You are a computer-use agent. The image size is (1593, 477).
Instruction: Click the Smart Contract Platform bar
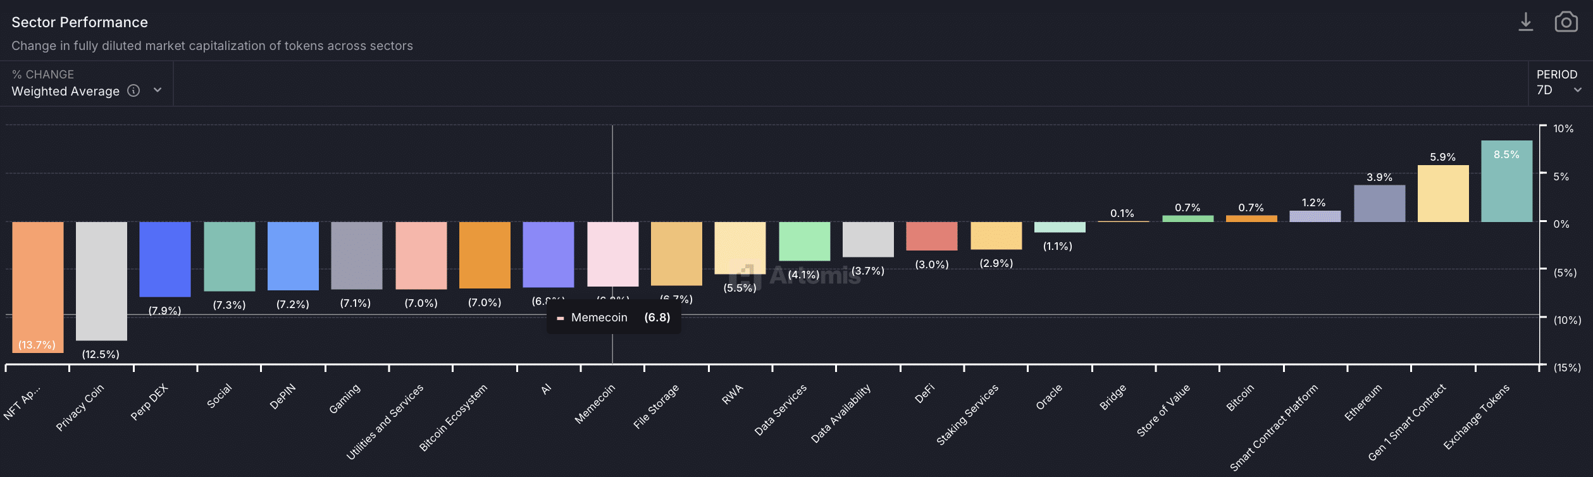pyautogui.click(x=1315, y=216)
